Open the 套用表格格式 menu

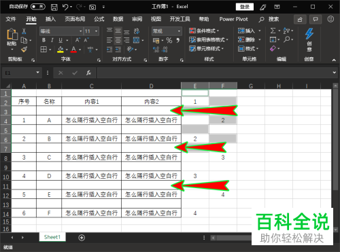pos(209,40)
